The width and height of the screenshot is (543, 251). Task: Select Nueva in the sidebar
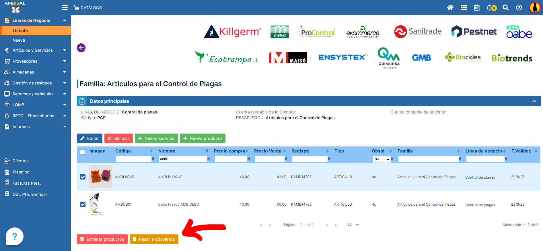tap(19, 40)
